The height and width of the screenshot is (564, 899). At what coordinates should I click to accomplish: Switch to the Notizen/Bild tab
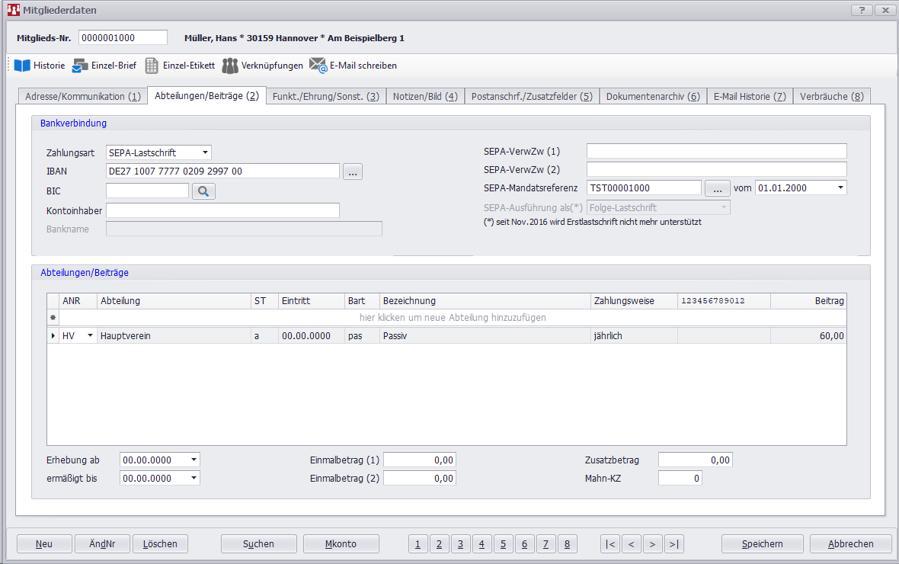pos(424,97)
